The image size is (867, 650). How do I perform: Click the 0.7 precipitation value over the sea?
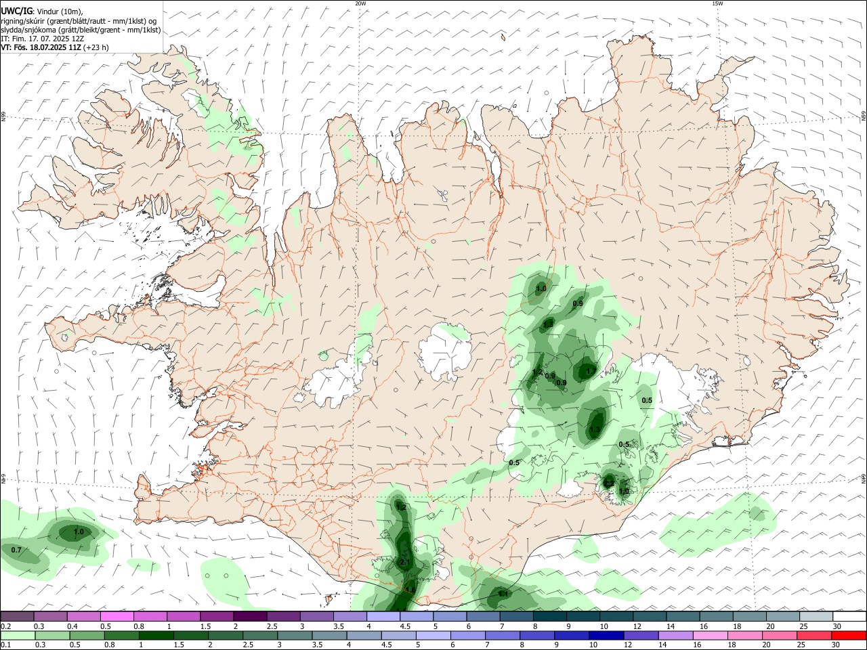[x=16, y=550]
